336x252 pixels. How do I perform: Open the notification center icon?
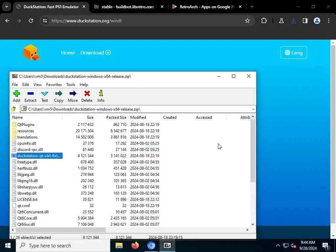325,245
